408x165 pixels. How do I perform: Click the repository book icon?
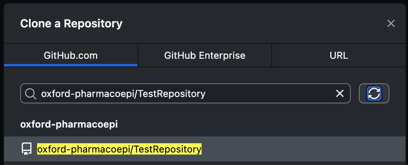click(27, 149)
